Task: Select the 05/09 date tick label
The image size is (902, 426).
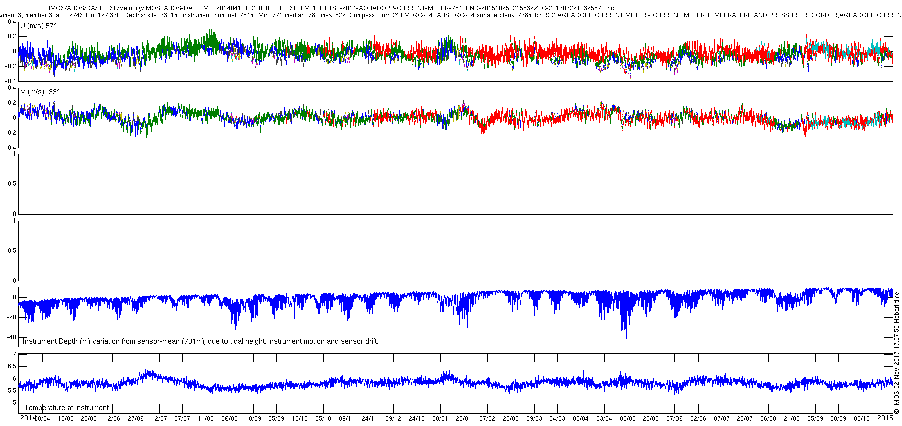Action: pos(815,419)
